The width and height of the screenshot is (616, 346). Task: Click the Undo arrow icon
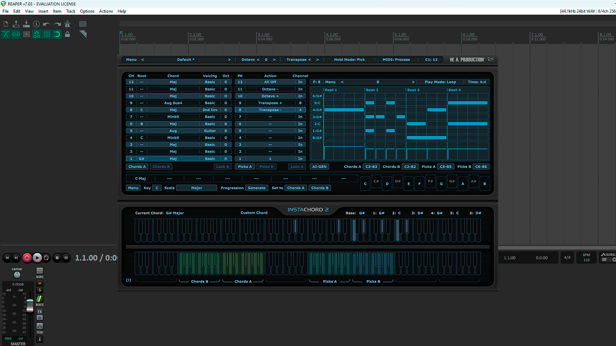tap(47, 24)
